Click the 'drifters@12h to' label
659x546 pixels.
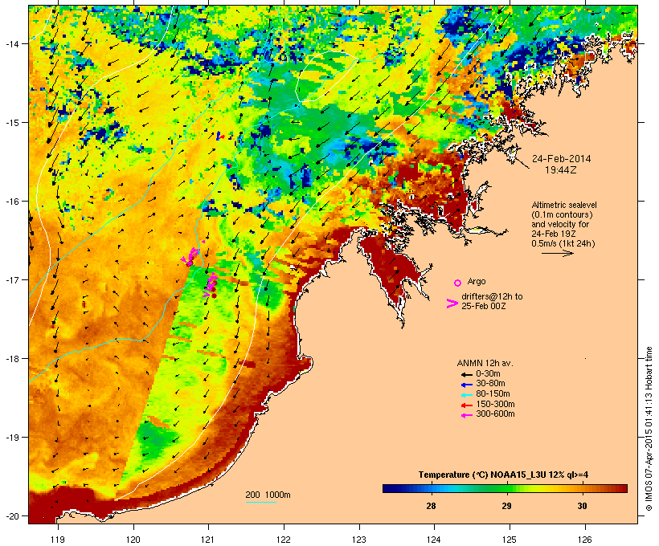point(492,296)
